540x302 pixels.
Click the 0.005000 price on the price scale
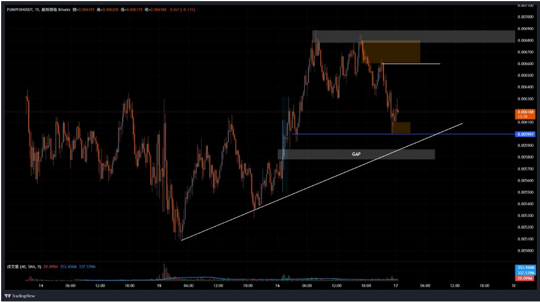525,250
